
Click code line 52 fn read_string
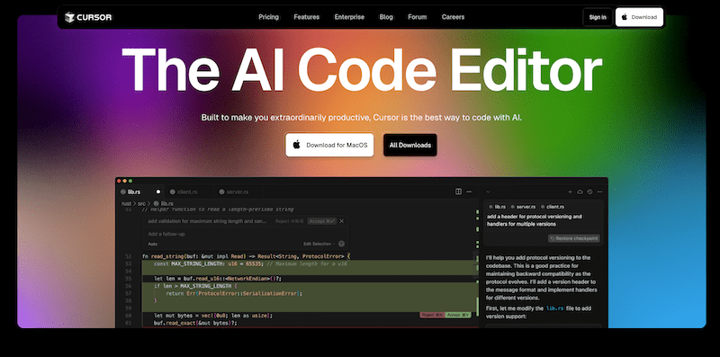[246, 256]
